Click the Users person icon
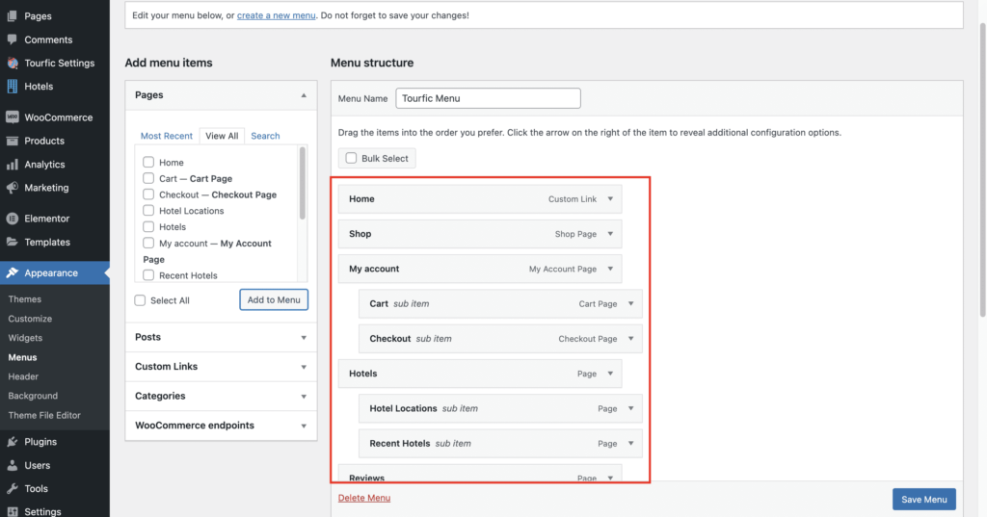The image size is (987, 517). click(x=12, y=465)
